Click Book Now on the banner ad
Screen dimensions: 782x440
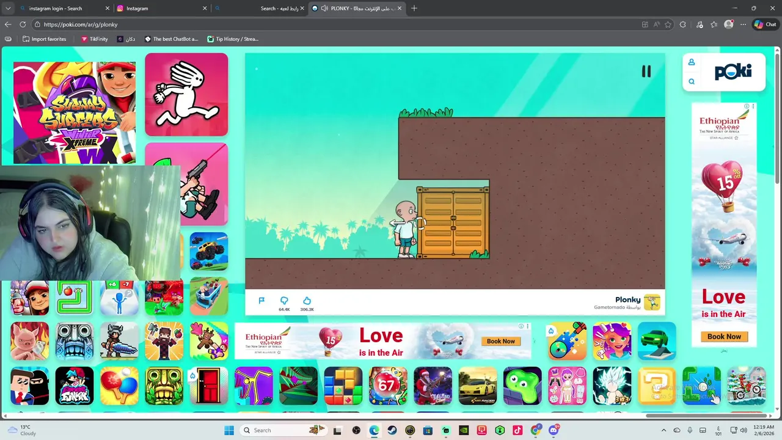(501, 341)
